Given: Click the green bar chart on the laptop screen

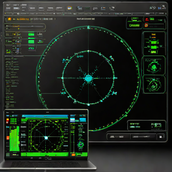Looking at the screenshot, I should point(14,139).
